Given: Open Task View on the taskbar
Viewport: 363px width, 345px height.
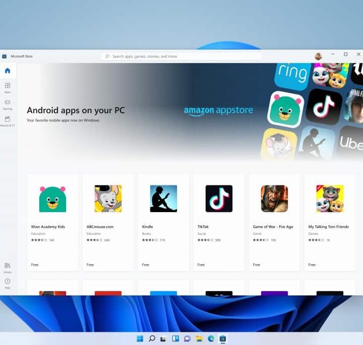Looking at the screenshot, I should [x=163, y=339].
